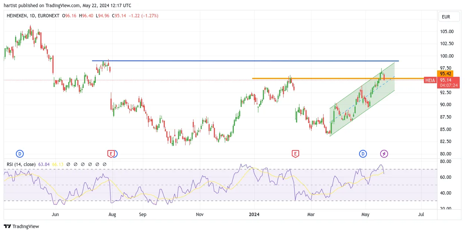
Task: Select the blue horizontal resistance line
Action: point(245,61)
